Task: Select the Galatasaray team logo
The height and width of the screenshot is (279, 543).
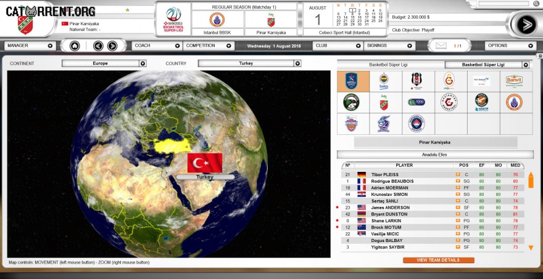Action: [x=449, y=81]
